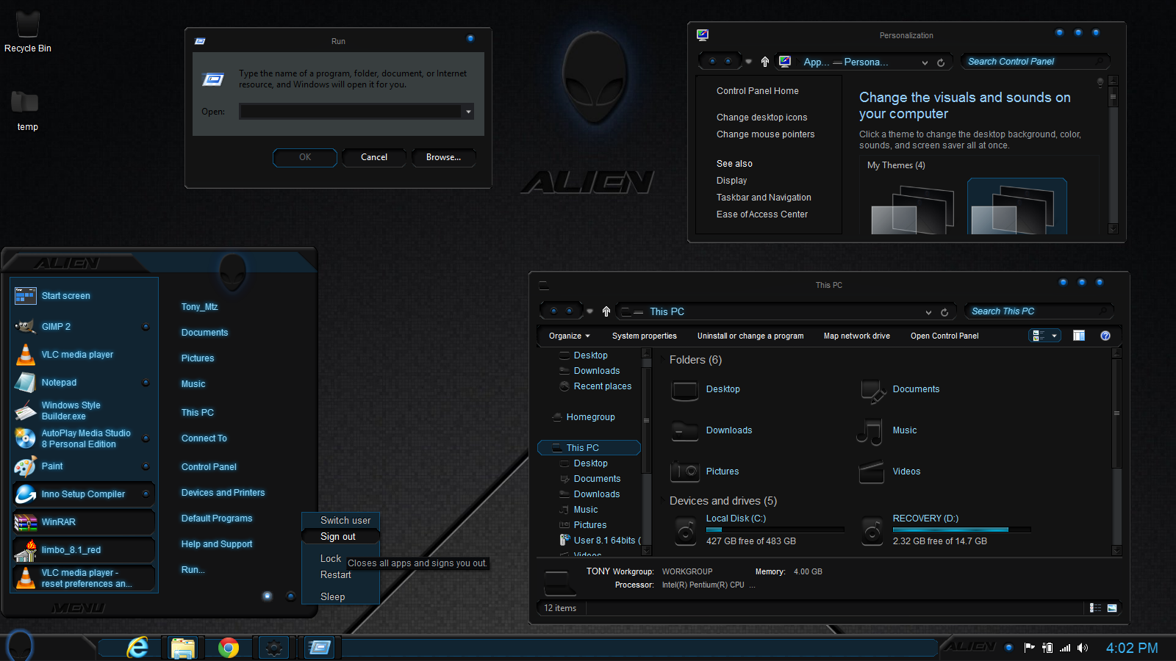Expand the GIMP 2 jump list arrow
The width and height of the screenshot is (1176, 661).
tap(146, 327)
